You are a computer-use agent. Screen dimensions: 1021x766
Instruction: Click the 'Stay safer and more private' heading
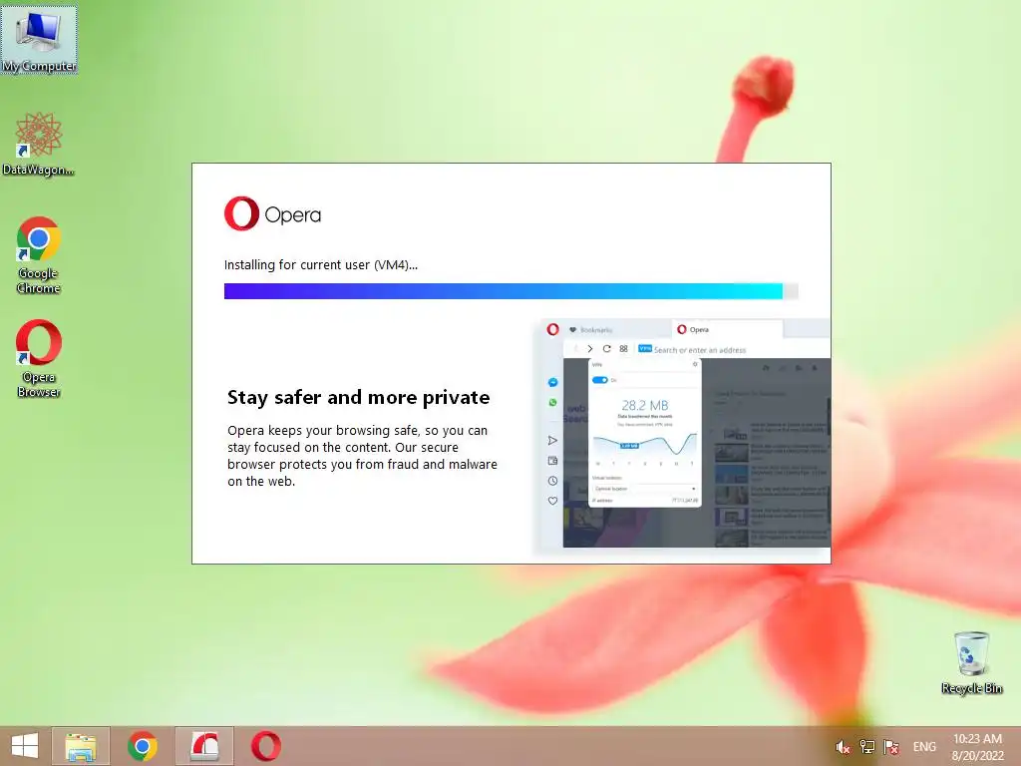point(358,397)
